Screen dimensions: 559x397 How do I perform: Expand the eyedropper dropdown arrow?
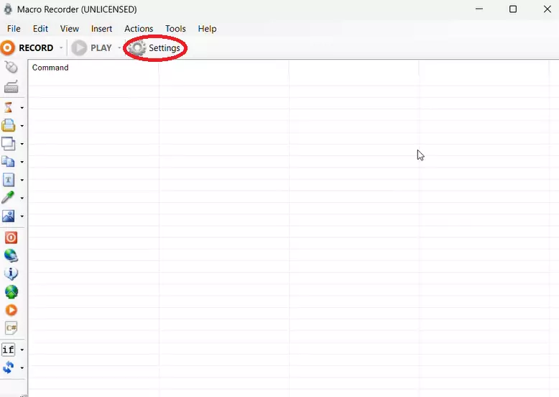point(22,198)
